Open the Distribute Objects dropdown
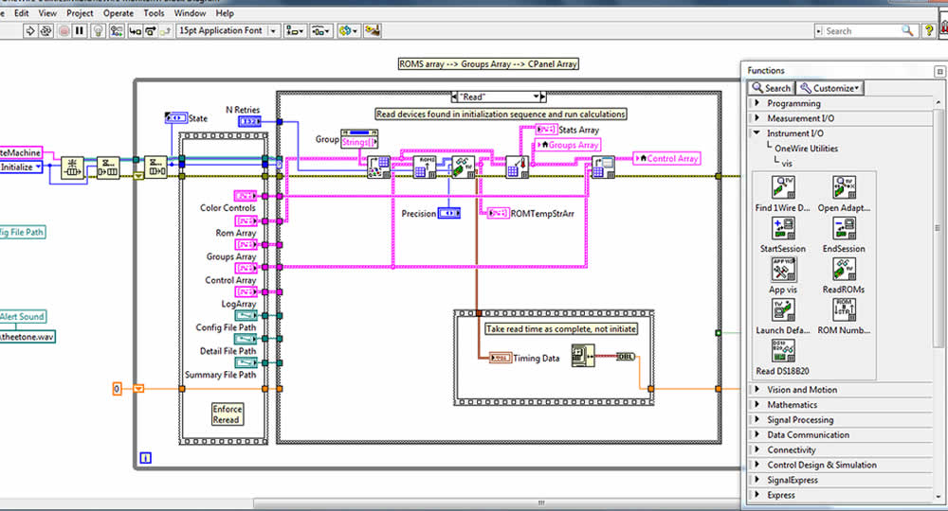Screen dimensions: 948x511 click(x=321, y=31)
